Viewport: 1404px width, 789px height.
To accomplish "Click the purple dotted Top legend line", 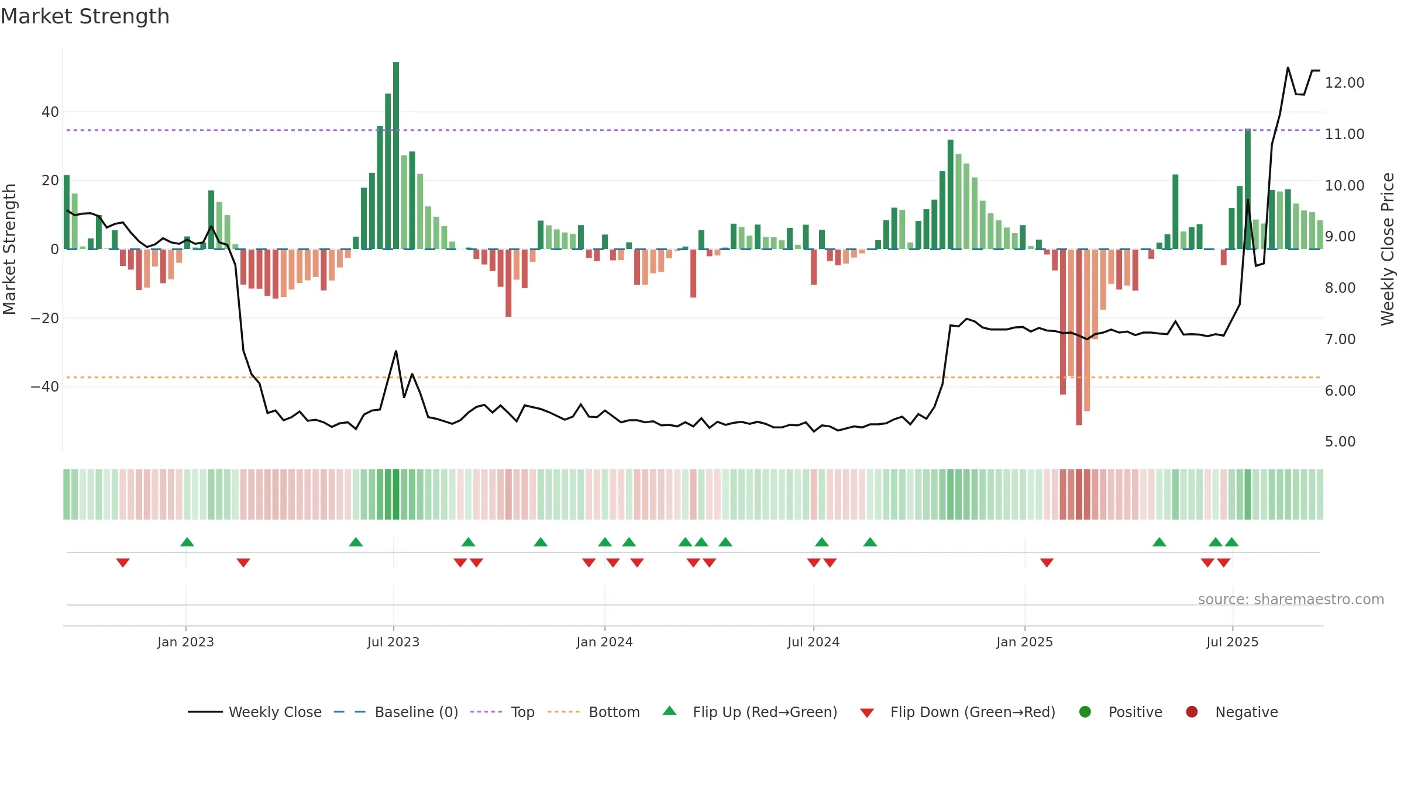I will 486,712.
